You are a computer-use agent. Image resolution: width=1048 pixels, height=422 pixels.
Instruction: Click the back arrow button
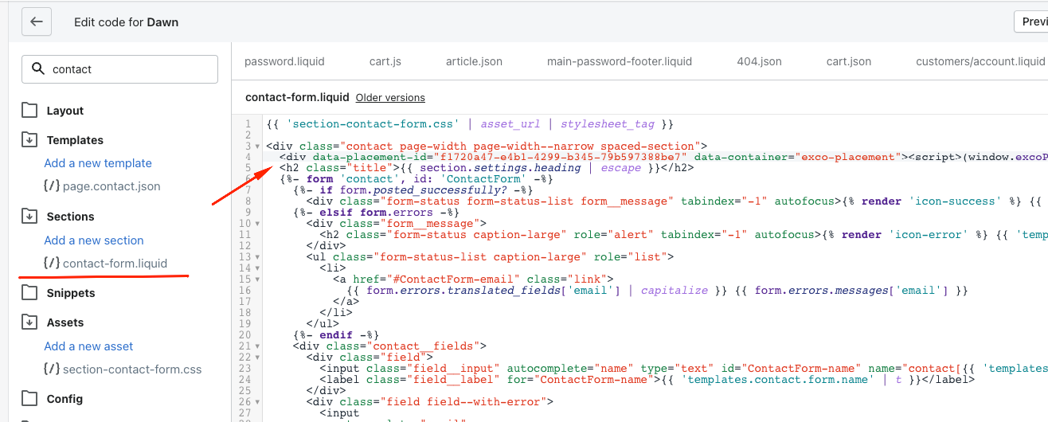point(37,22)
